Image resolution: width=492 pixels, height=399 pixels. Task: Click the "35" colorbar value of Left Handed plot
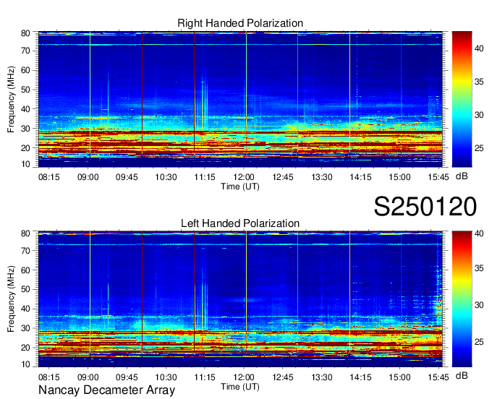(479, 268)
